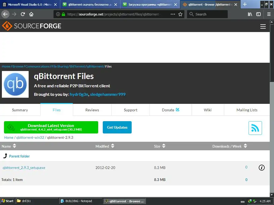Click the scrollbar down arrow
This screenshot has width=274, height=205.
click(272, 195)
